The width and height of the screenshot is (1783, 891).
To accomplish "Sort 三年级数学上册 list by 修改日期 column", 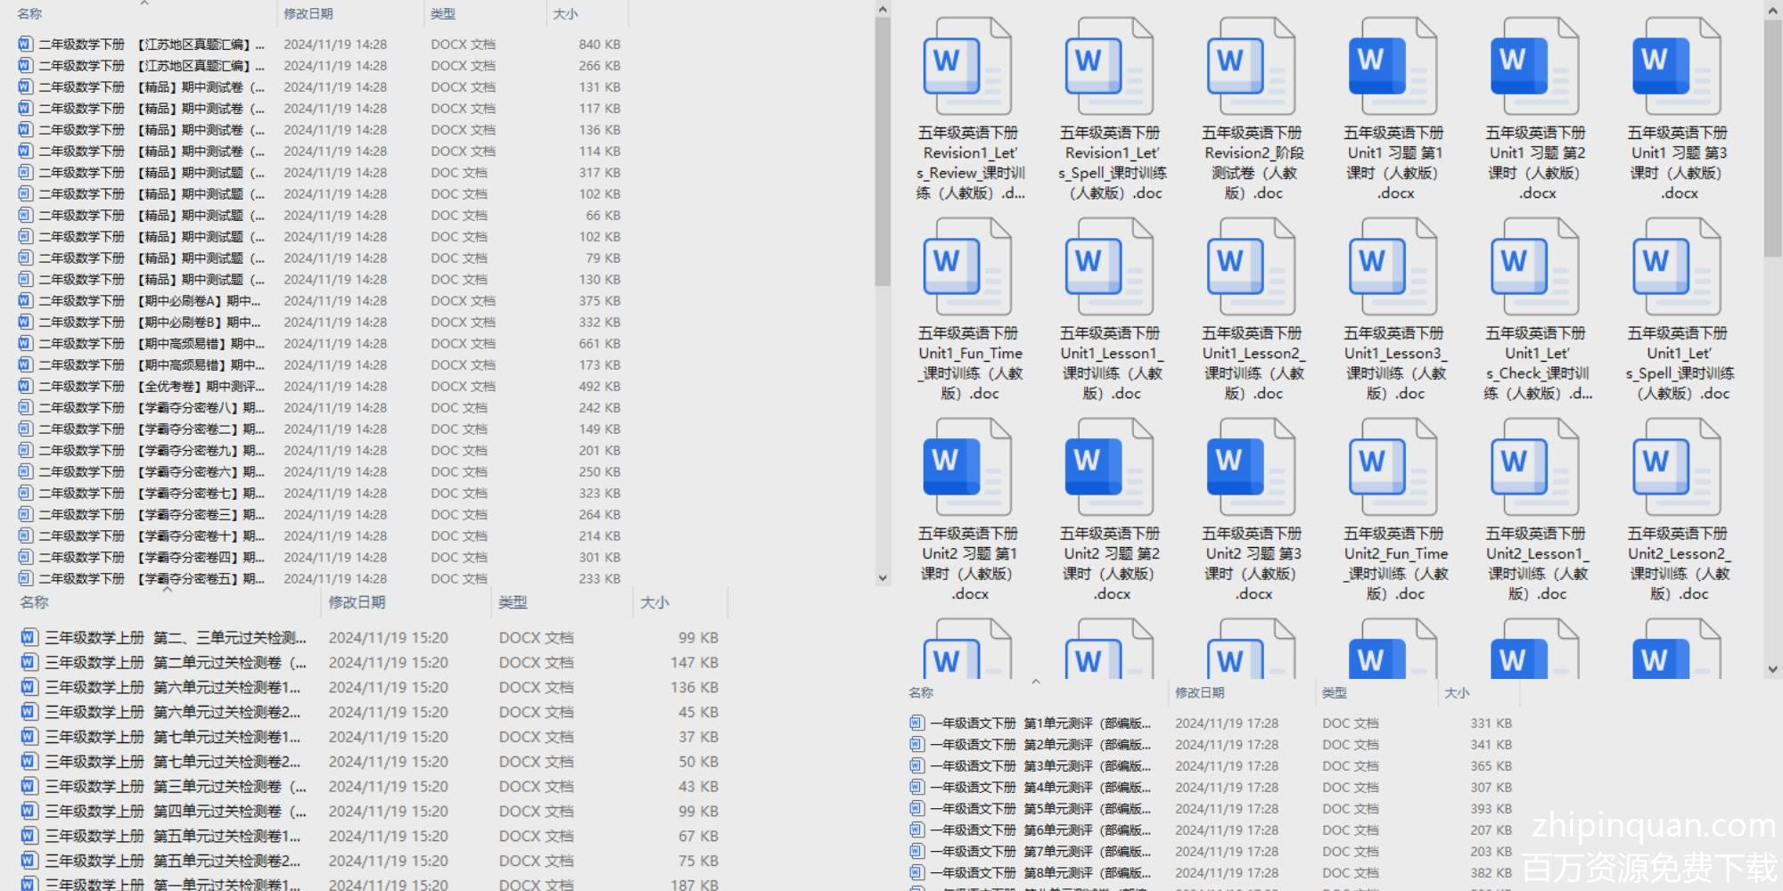I will click(x=357, y=602).
